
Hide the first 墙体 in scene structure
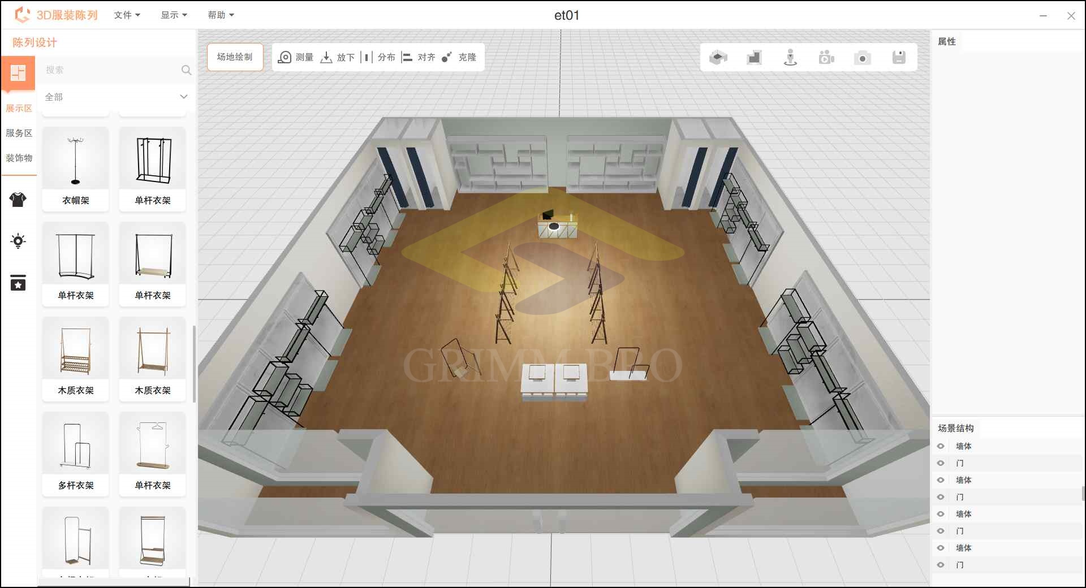[x=941, y=446]
